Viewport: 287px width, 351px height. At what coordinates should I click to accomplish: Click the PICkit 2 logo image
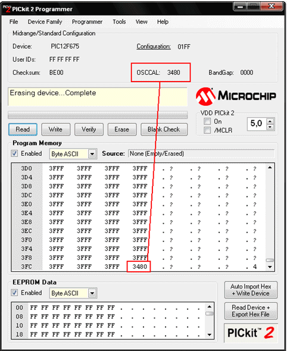click(x=251, y=333)
